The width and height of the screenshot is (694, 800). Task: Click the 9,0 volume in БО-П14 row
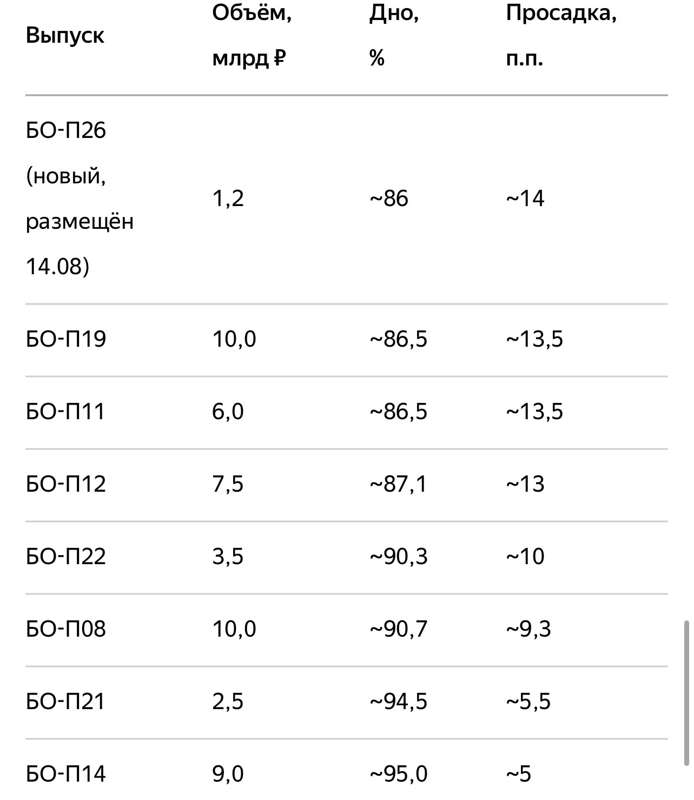coord(228,774)
